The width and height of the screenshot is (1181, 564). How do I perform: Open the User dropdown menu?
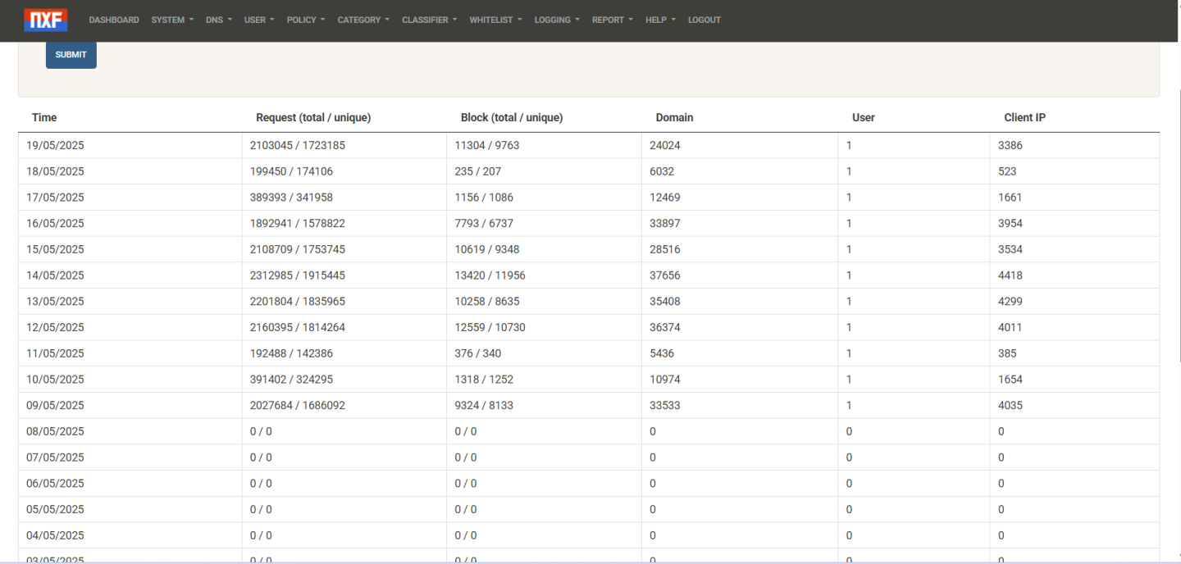point(258,20)
